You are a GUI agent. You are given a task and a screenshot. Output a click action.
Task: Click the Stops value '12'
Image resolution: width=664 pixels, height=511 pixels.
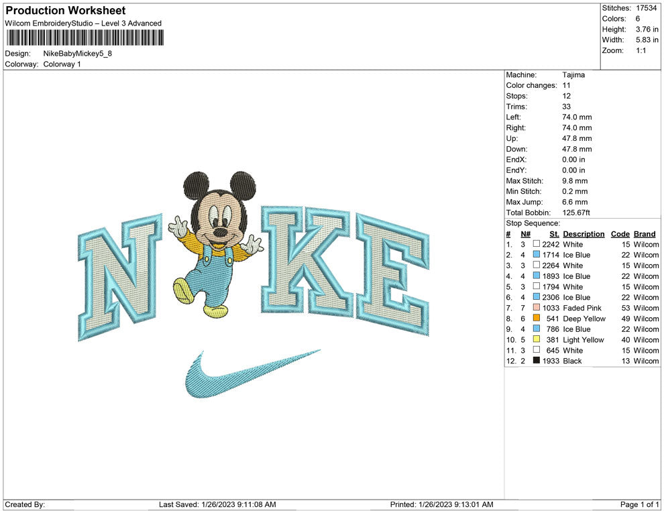click(566, 96)
